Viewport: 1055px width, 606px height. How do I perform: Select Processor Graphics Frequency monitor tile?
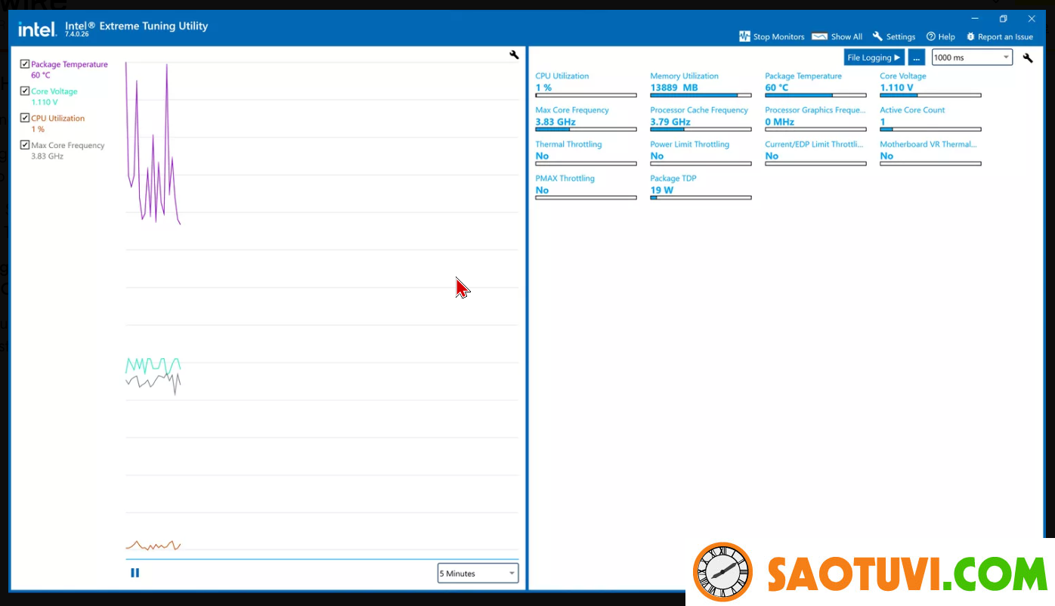pos(815,119)
